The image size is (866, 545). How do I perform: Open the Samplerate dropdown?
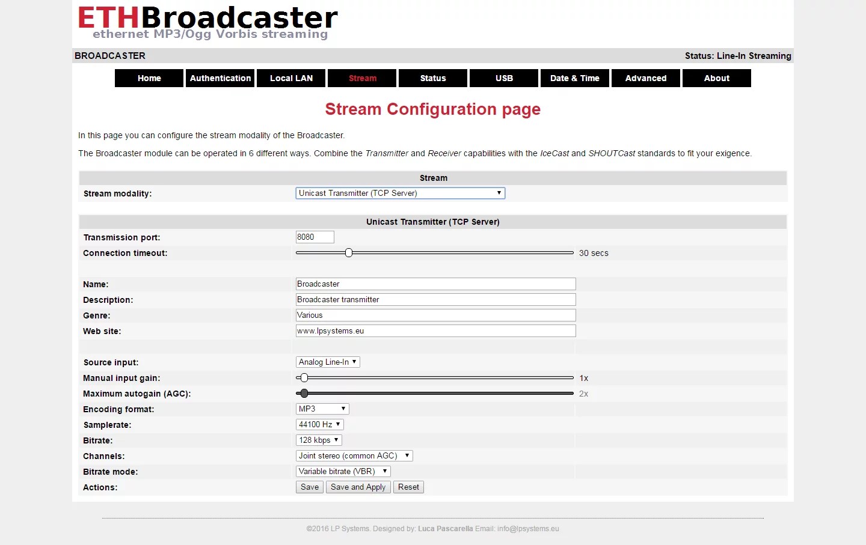[x=319, y=425]
